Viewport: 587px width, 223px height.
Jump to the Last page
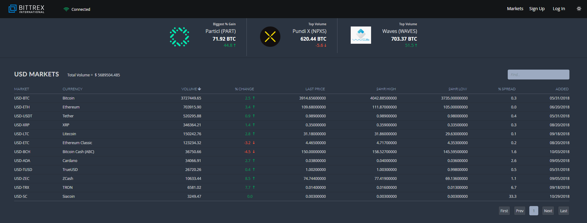tap(564, 211)
